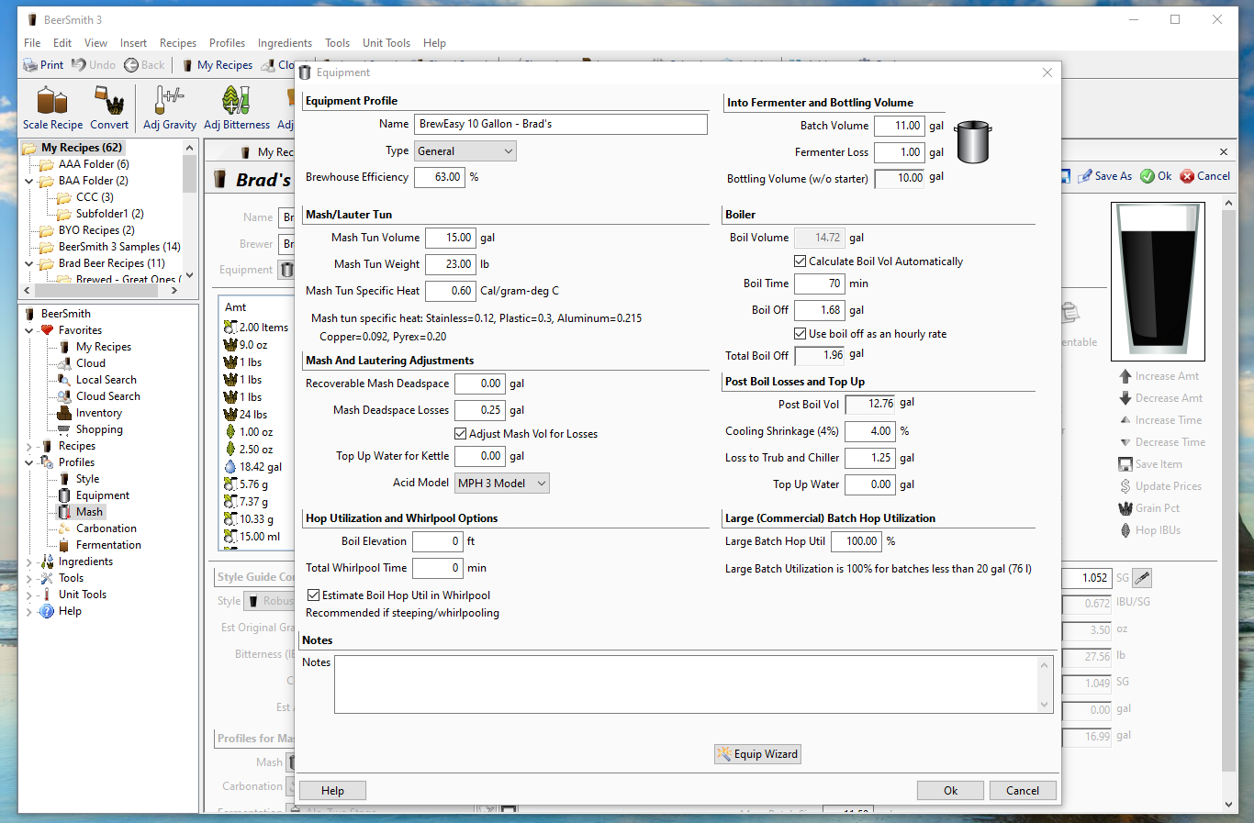Click the Boil Time input field

(819, 284)
